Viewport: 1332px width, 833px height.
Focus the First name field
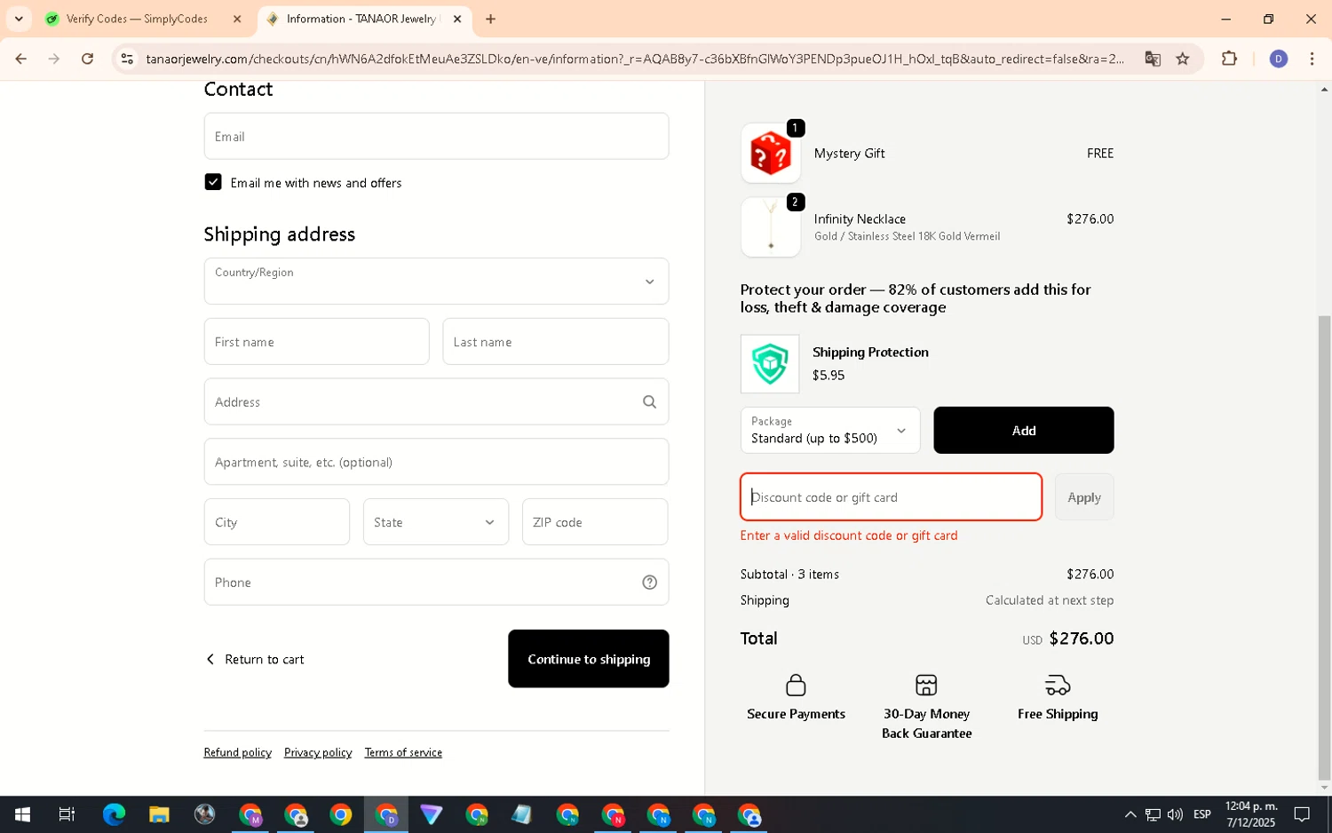click(316, 342)
